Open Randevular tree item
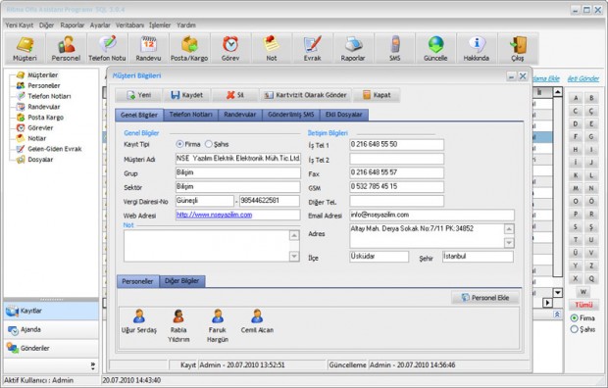The height and width of the screenshot is (388, 608). point(44,107)
